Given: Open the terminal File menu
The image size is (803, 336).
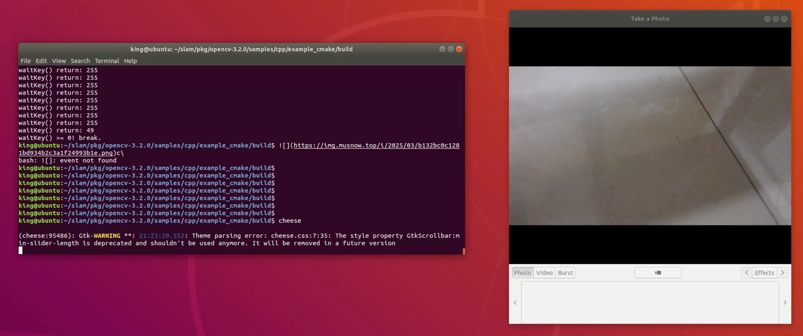Looking at the screenshot, I should (26, 61).
